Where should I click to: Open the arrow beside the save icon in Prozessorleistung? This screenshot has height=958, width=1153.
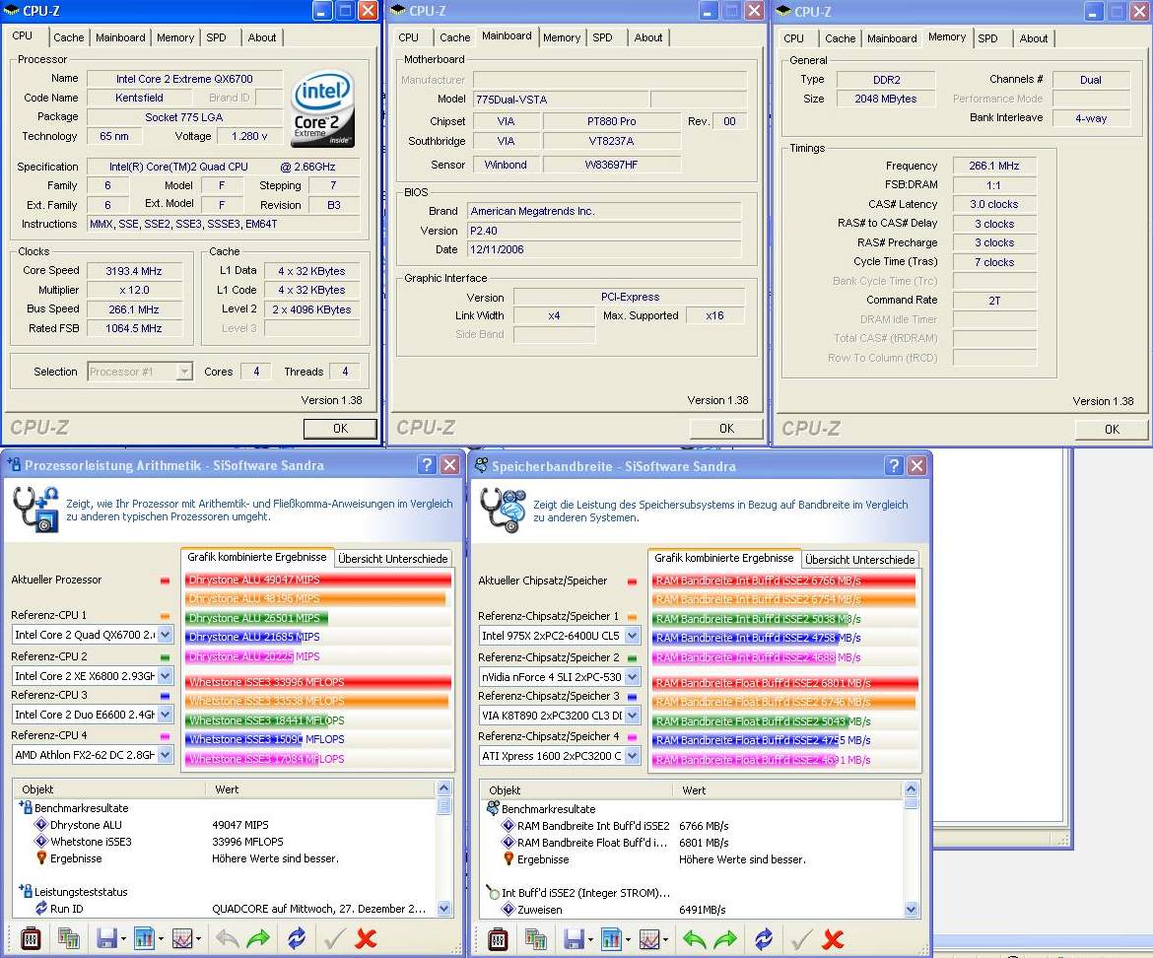pyautogui.click(x=123, y=939)
